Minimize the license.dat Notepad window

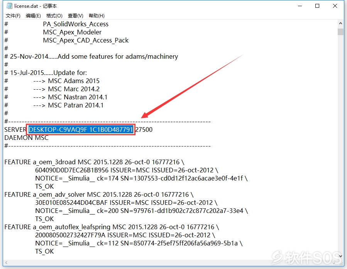point(300,6)
